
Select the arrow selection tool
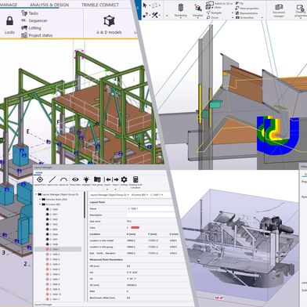(x=145, y=5)
